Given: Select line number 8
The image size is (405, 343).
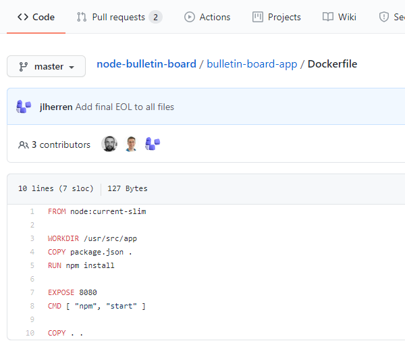Looking at the screenshot, I should 32,306.
